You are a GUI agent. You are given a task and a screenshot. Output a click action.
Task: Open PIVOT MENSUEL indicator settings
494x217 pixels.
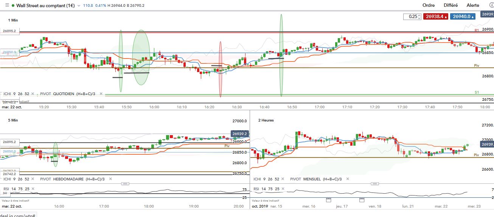(317, 179)
